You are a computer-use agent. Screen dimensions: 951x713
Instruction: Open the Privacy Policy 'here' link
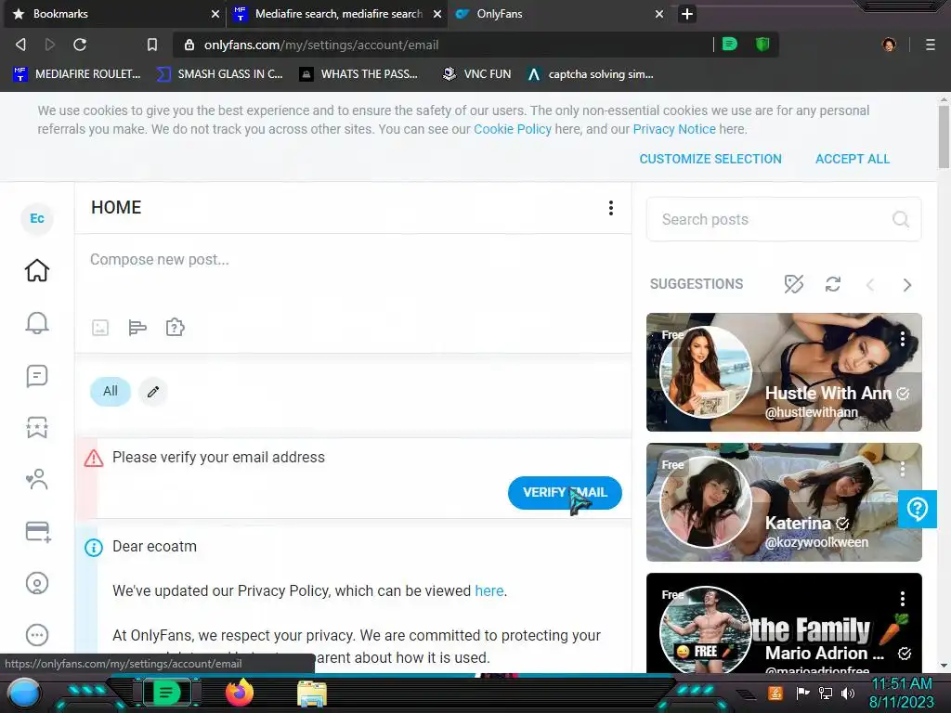(x=489, y=591)
